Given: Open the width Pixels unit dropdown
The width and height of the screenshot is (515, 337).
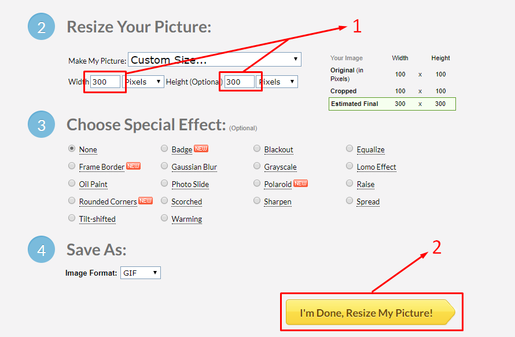Looking at the screenshot, I should [143, 82].
